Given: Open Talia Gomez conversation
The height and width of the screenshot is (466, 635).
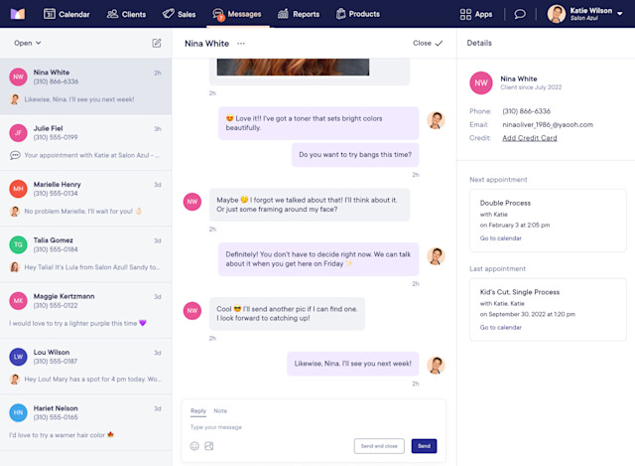Looking at the screenshot, I should (86, 254).
